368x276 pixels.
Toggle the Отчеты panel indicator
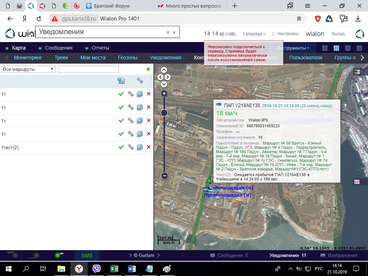pos(87,48)
